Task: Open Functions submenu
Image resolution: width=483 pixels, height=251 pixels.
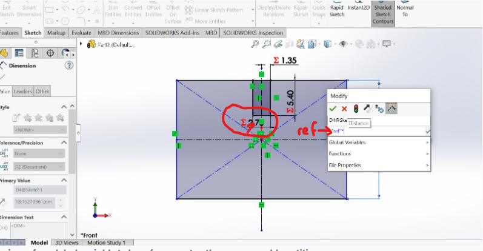Action: (x=379, y=153)
